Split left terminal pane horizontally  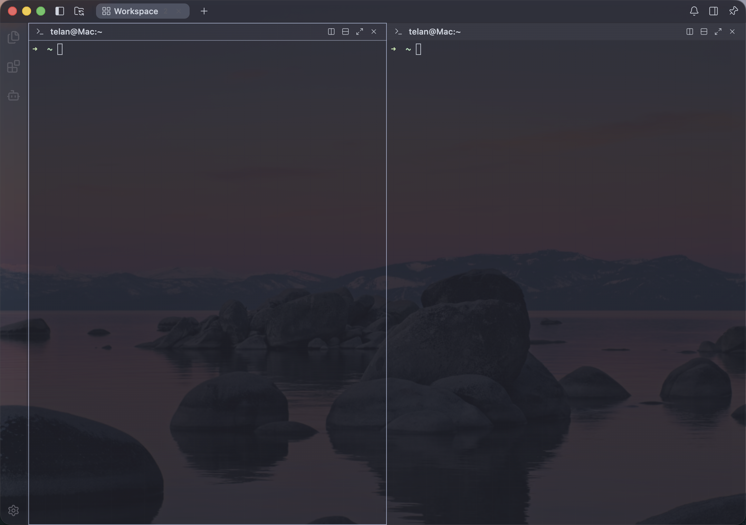[x=345, y=32]
